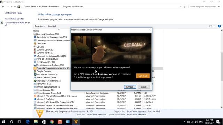This screenshot has height=125, width=223.
Task: Click the Search Programs and Features field
Action: 205,7
